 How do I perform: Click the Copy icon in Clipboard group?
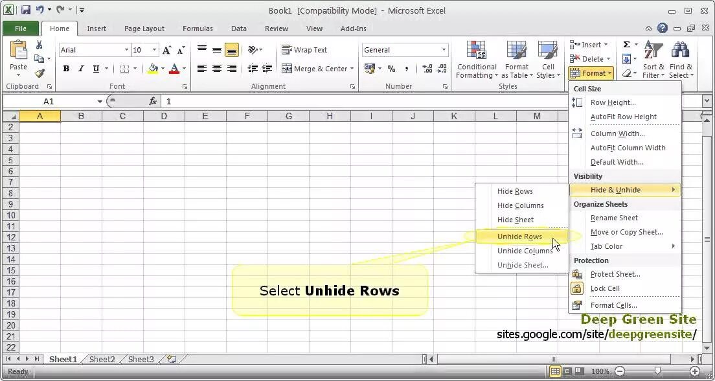[40, 59]
